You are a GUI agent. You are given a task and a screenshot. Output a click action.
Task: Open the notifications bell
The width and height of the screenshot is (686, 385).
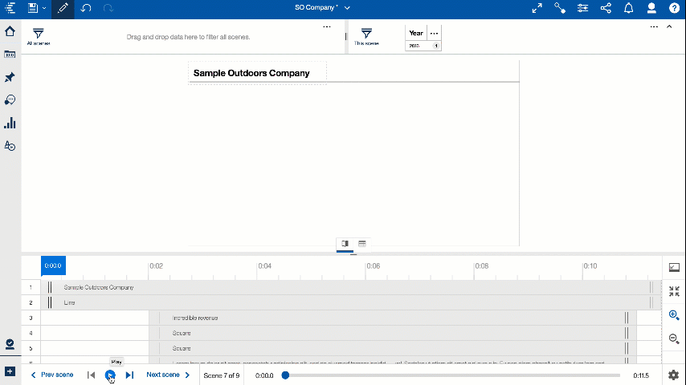(629, 8)
